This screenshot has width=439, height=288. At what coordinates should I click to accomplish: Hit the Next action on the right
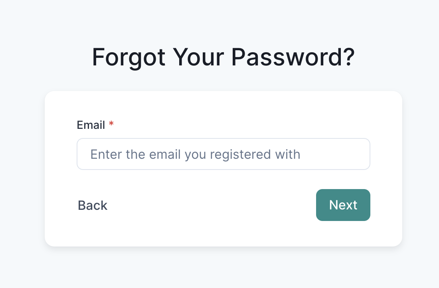coord(343,205)
